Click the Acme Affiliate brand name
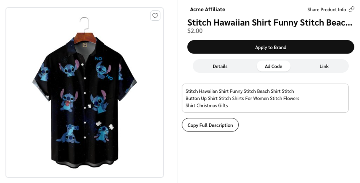This screenshot has width=360, height=183. pos(208,10)
